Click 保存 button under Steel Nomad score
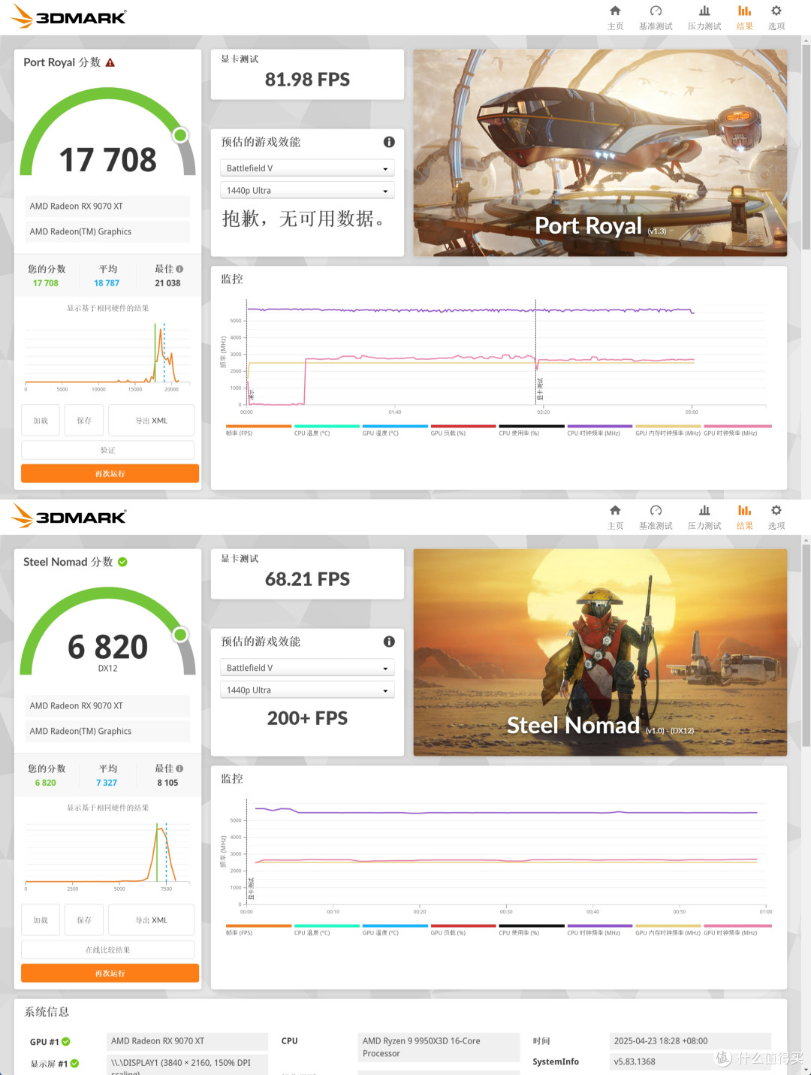The height and width of the screenshot is (1075, 811). [x=84, y=920]
